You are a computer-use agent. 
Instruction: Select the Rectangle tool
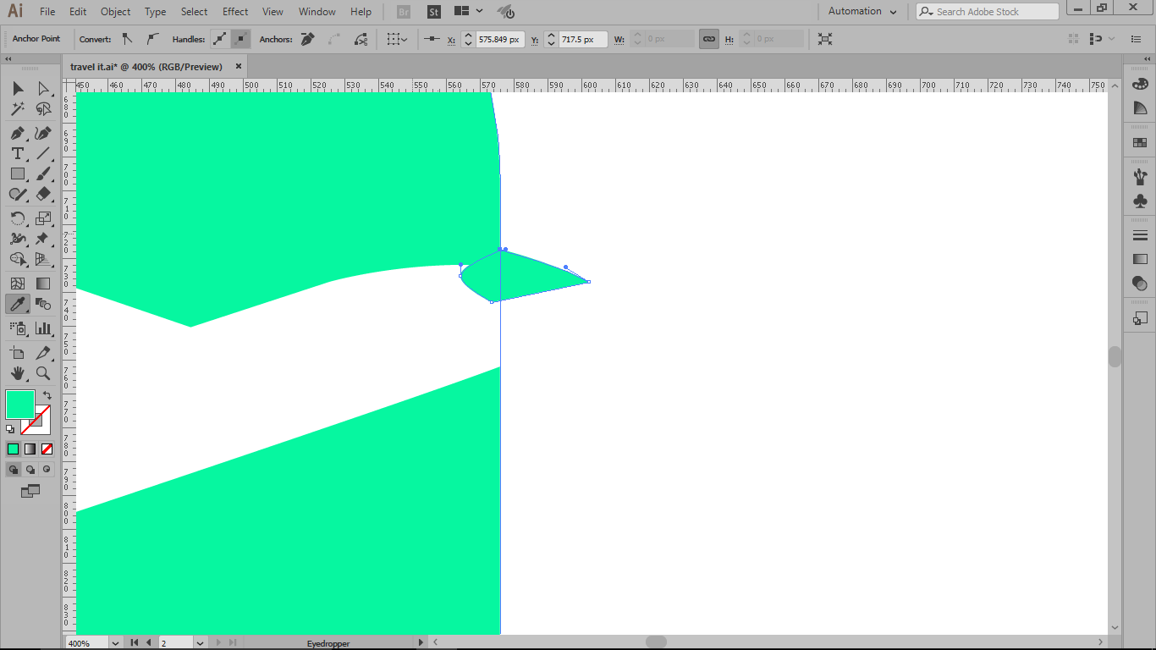[17, 174]
